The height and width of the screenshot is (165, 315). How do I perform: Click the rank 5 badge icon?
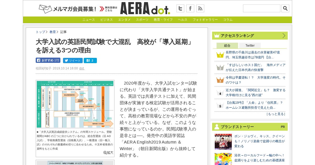pos(220,106)
